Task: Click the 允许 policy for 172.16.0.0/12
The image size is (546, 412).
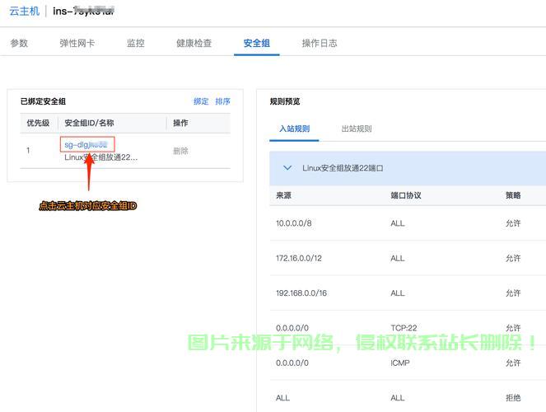Action: (513, 258)
